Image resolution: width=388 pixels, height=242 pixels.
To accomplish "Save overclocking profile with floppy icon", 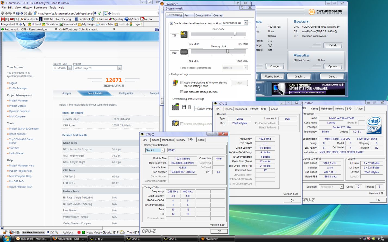I will coord(184,107).
